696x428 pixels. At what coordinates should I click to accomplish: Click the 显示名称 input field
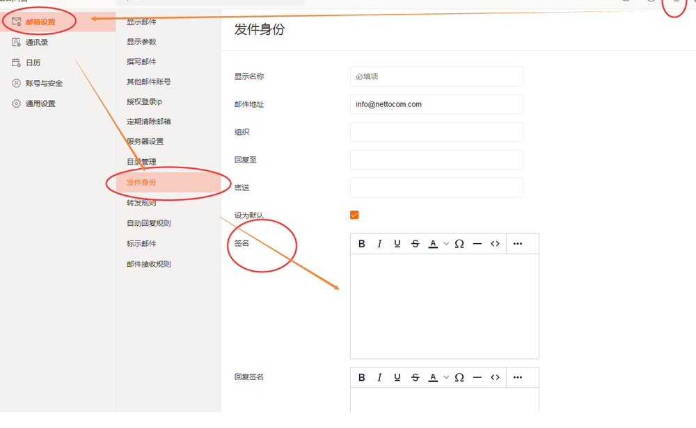tap(436, 76)
